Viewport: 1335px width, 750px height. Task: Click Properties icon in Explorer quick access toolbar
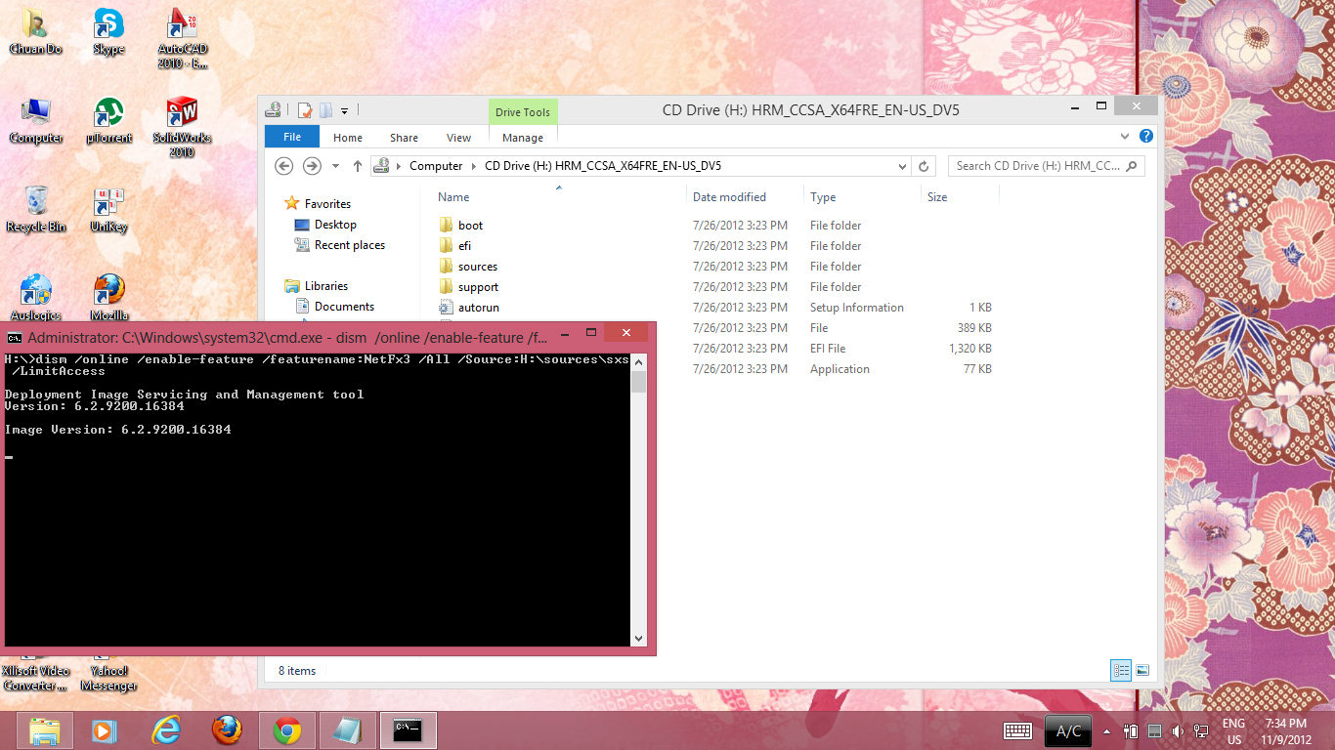click(x=305, y=110)
